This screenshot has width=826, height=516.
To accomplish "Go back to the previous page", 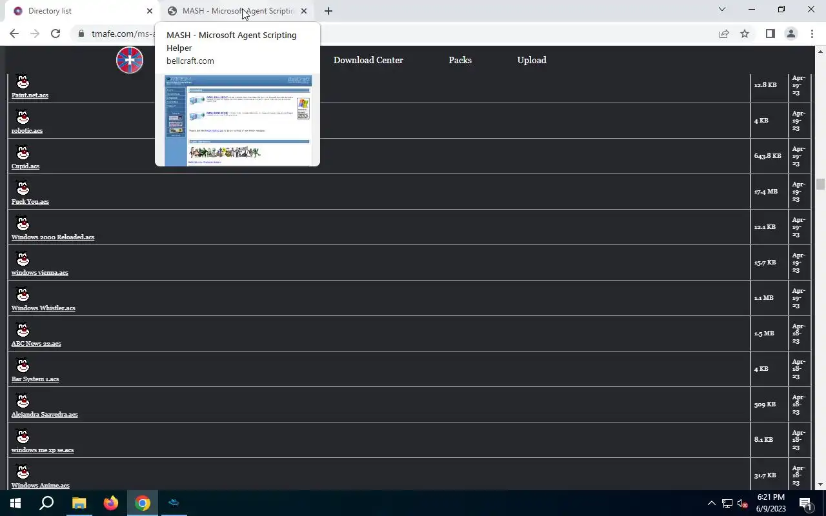I will click(14, 34).
